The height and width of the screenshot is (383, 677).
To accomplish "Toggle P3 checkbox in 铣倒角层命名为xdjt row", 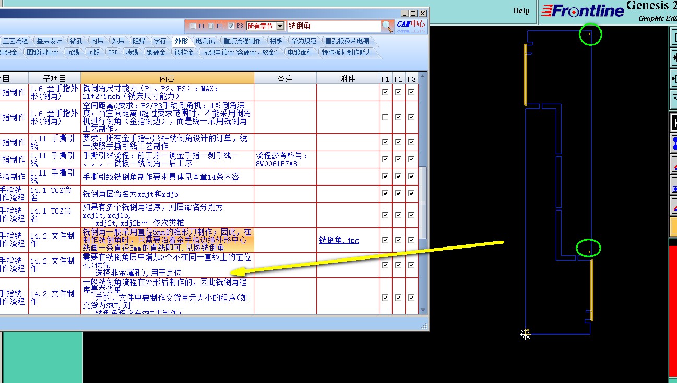I will click(x=411, y=193).
